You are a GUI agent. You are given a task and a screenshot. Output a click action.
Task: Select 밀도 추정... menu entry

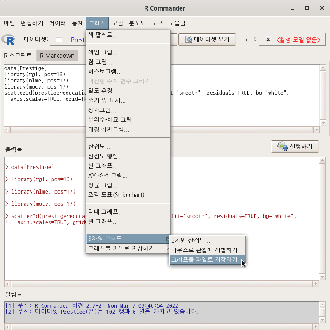point(128,91)
